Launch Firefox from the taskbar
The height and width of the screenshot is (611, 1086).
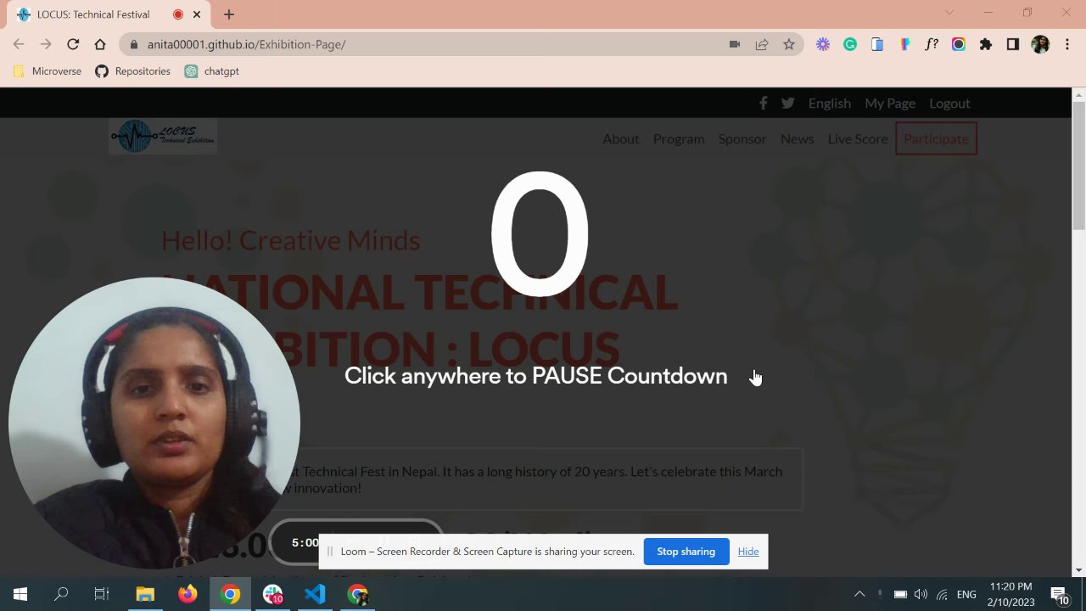click(x=188, y=594)
